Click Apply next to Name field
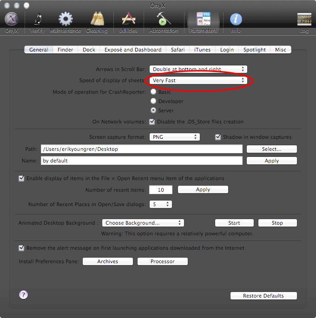The height and width of the screenshot is (318, 316). (272, 161)
